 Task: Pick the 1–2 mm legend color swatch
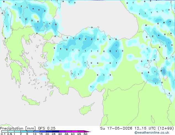coord(17,131)
